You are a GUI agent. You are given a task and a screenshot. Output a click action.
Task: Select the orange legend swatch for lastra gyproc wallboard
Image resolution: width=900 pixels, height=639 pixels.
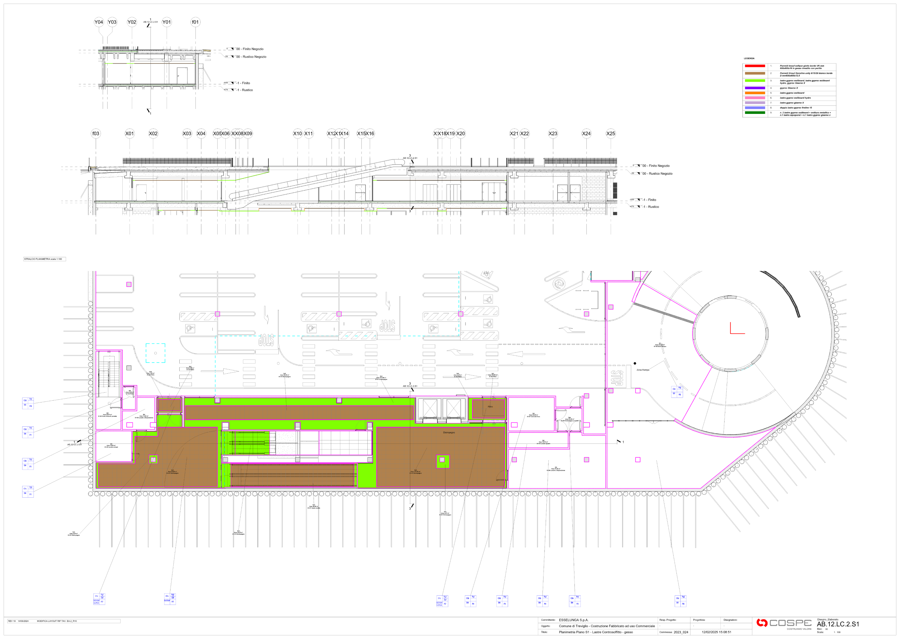pyautogui.click(x=755, y=93)
